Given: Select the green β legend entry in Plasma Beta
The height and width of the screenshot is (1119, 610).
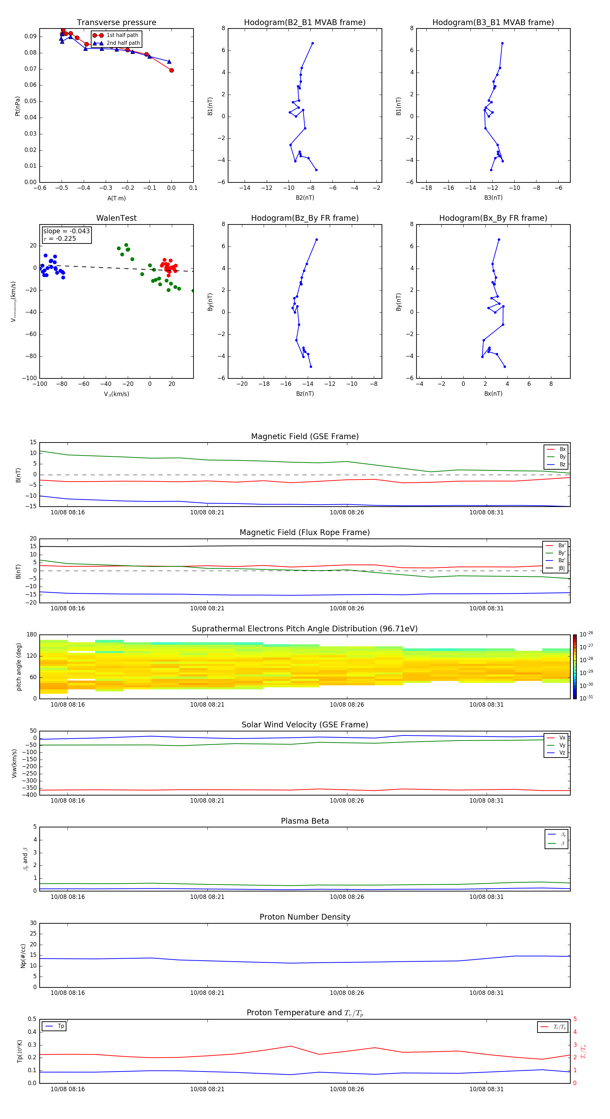Looking at the screenshot, I should tap(556, 844).
